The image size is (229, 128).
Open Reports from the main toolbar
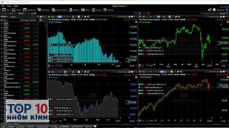[x=74, y=10]
